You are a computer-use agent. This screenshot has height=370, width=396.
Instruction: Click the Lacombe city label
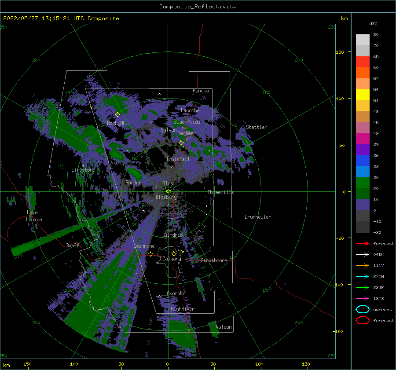click(190, 110)
